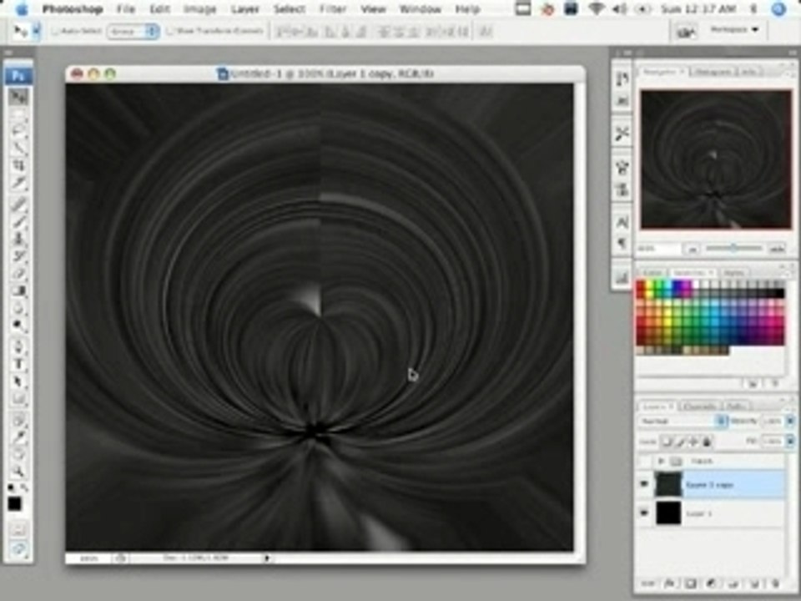Open the Apple menu
801x601 pixels.
pos(22,8)
